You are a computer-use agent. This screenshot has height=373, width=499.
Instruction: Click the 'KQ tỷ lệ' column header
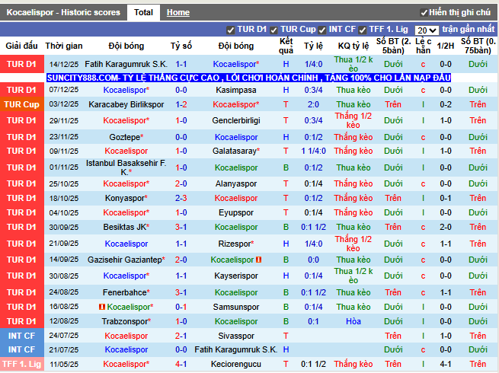coord(353,46)
